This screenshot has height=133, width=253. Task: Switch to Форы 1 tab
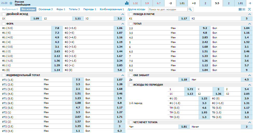tap(61, 9)
